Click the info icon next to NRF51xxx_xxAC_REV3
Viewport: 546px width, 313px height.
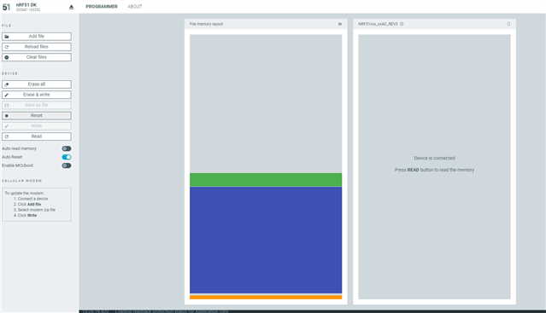point(402,24)
